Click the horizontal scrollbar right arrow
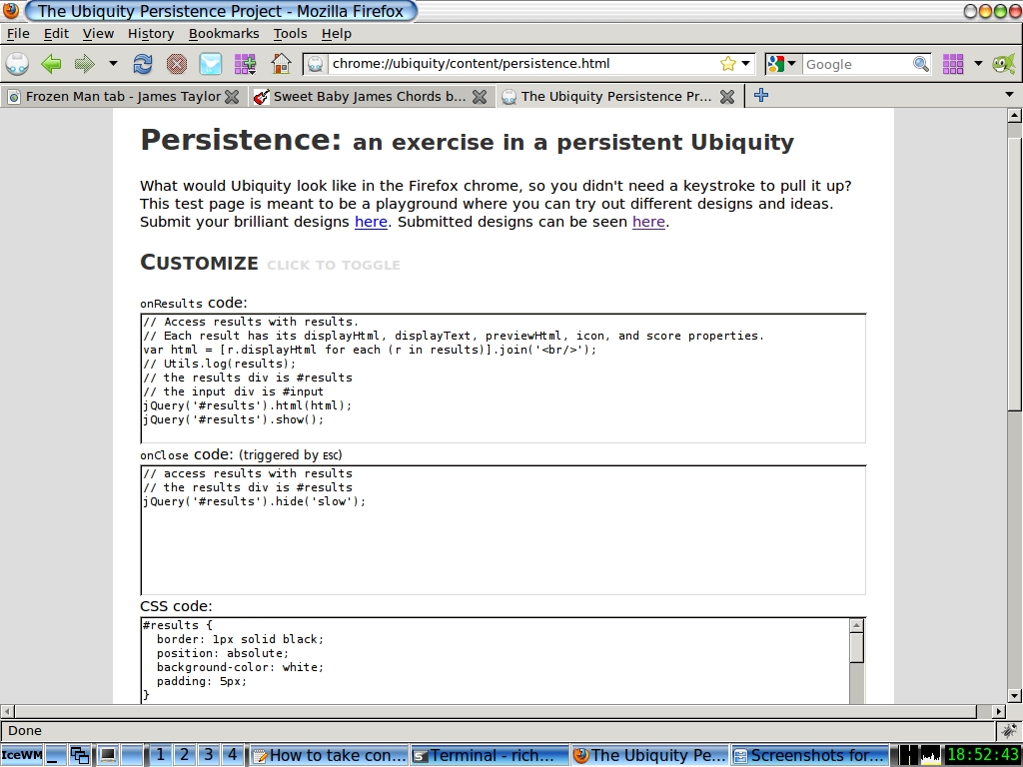Image resolution: width=1023 pixels, height=767 pixels. coord(999,711)
